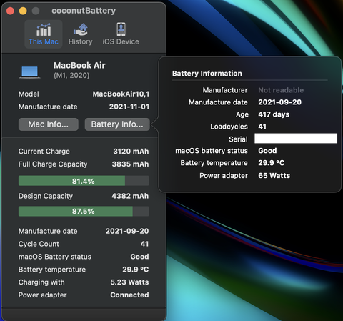Click the 5.23 Watts charging value

point(129,282)
